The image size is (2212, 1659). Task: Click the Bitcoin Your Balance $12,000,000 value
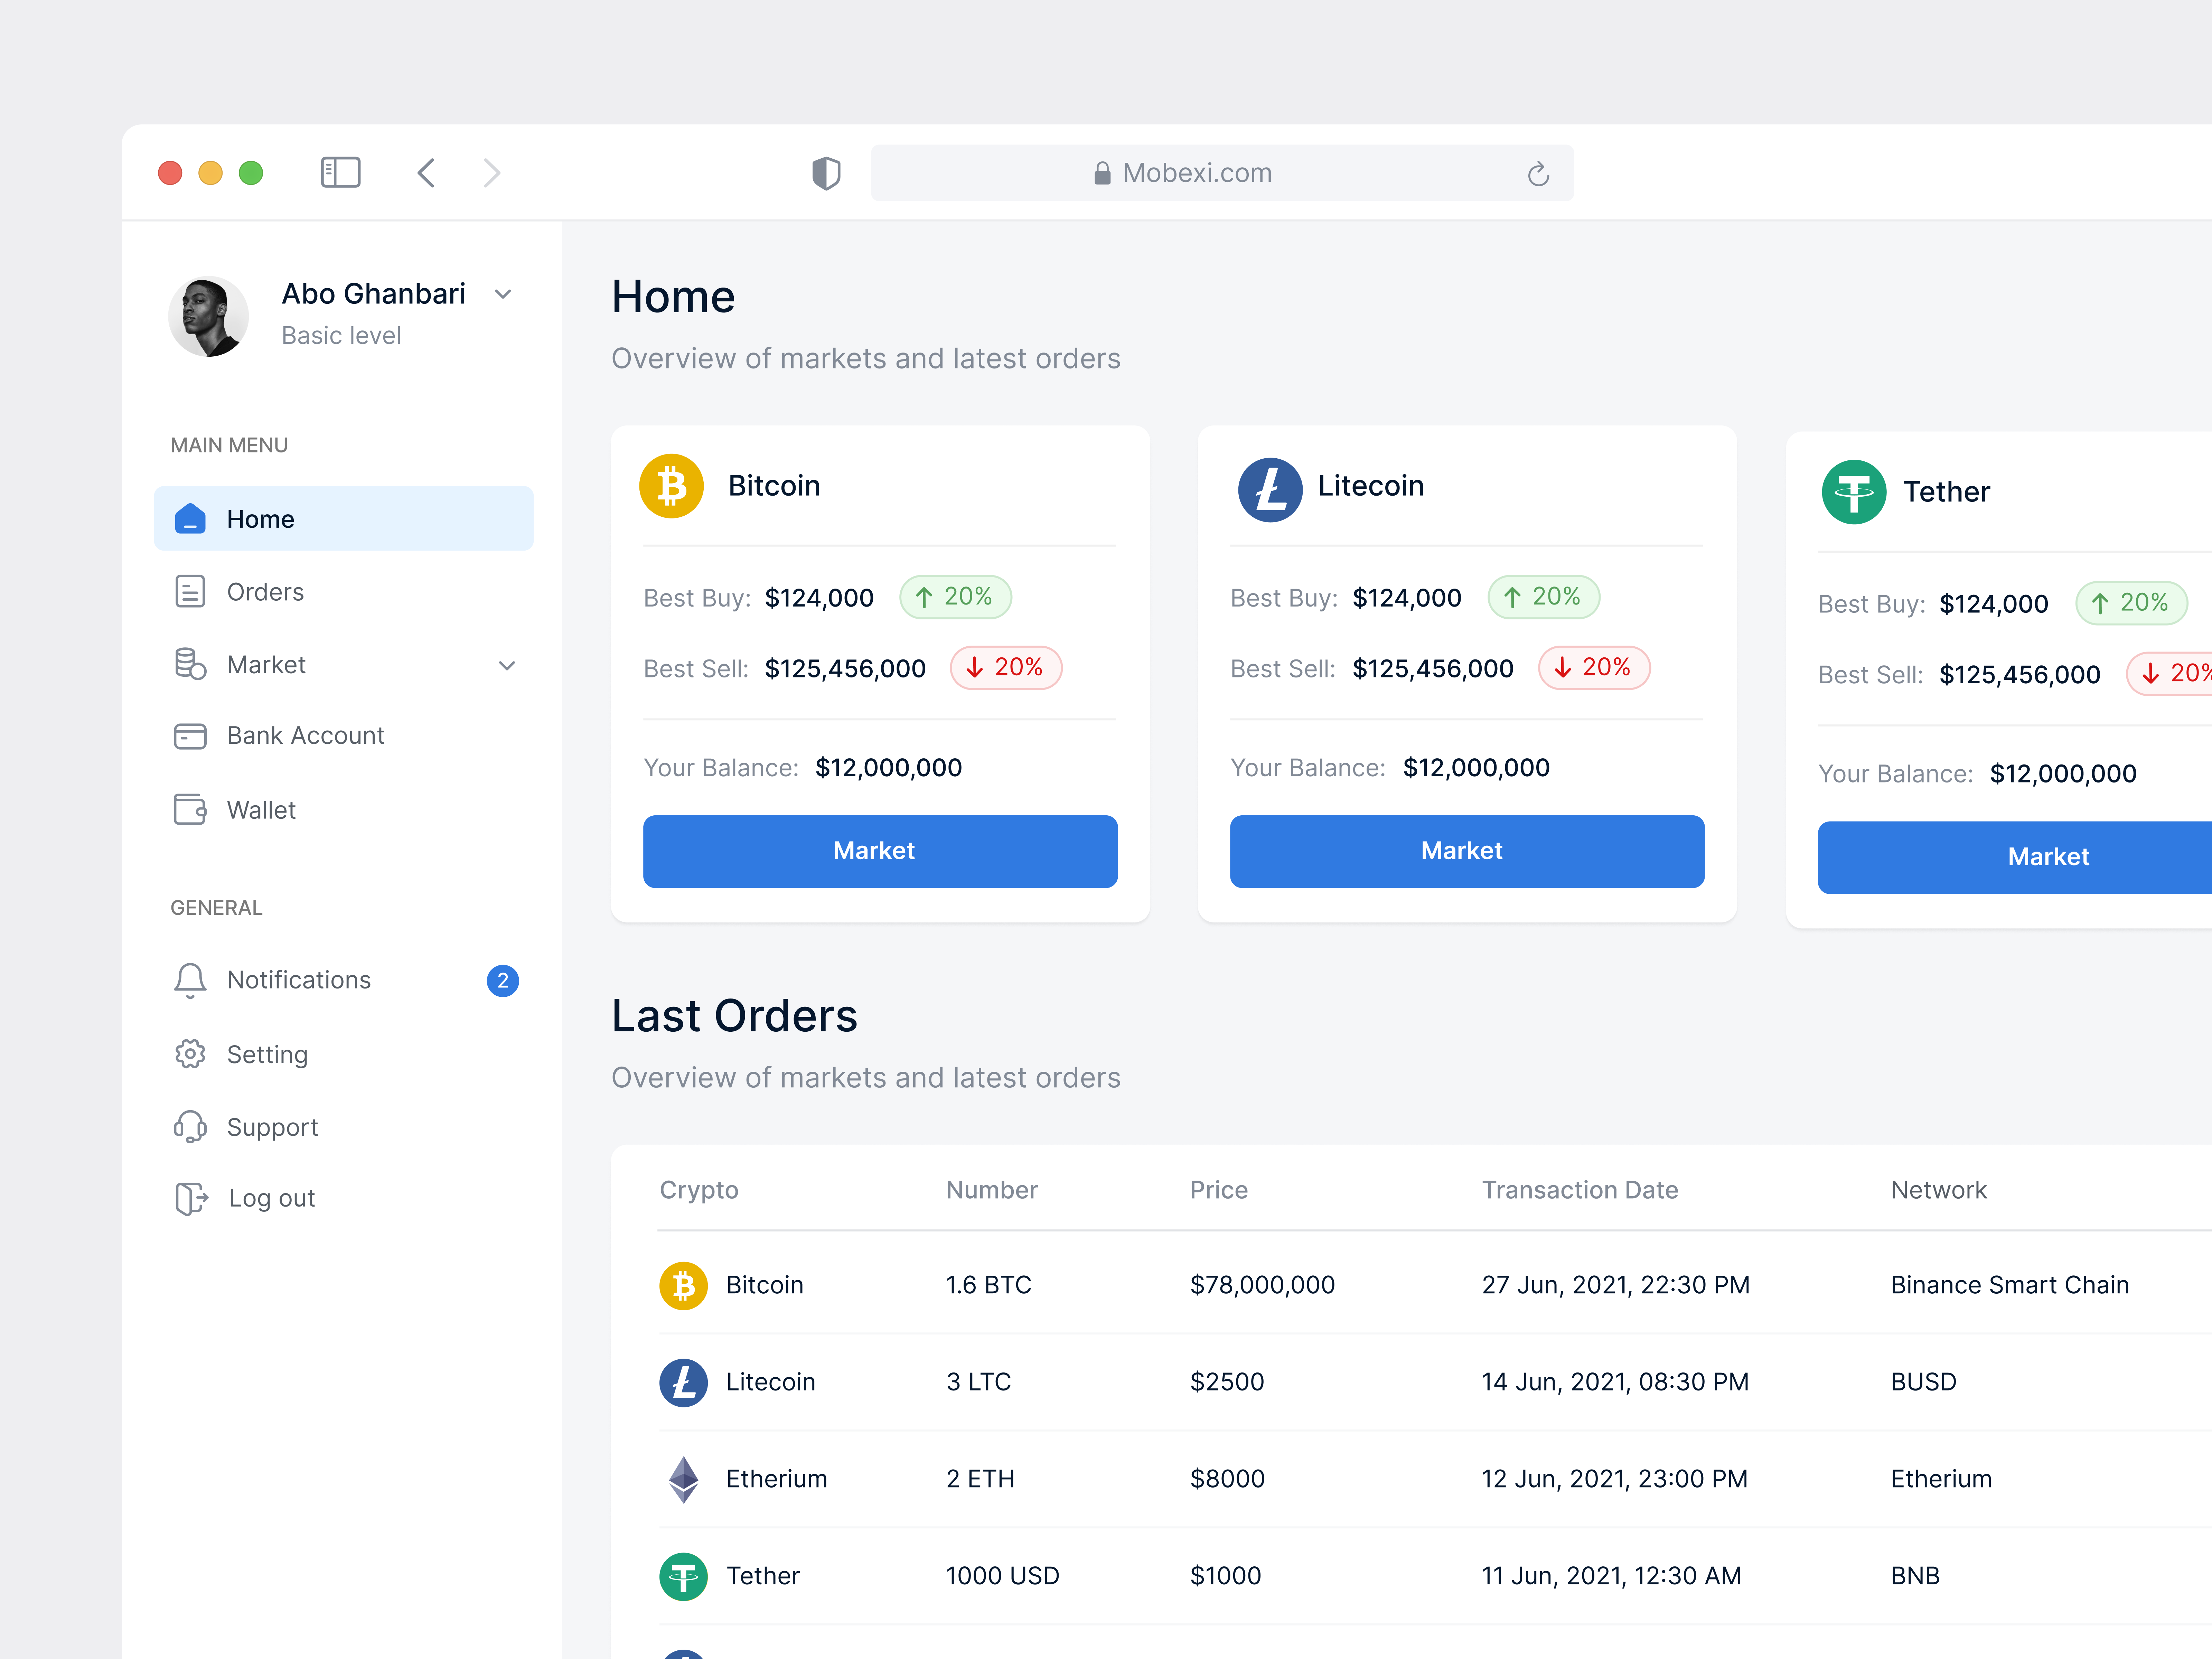point(889,768)
